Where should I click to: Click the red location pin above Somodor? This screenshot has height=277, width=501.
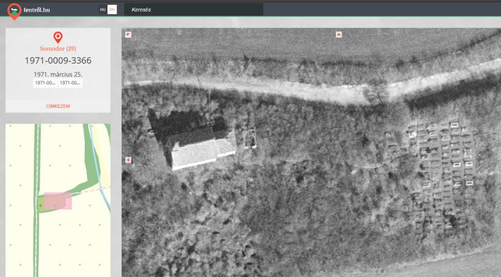tap(58, 37)
